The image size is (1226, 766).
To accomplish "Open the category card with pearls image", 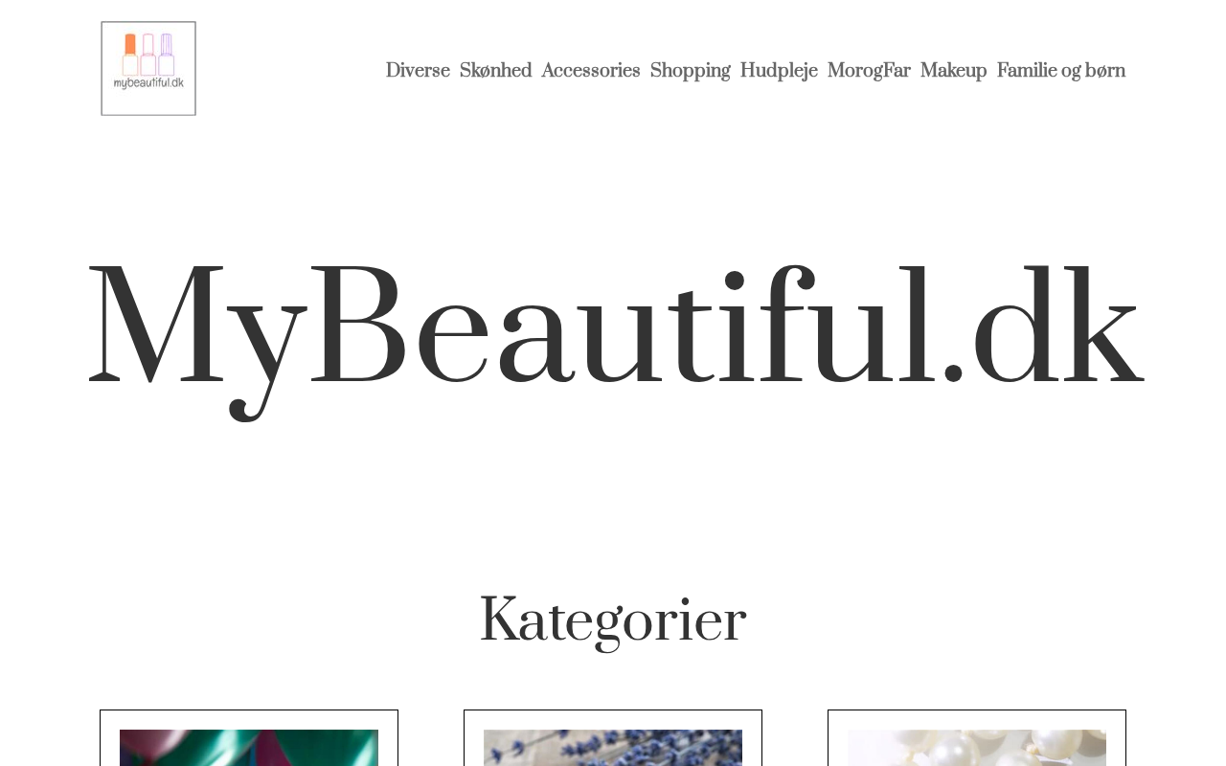I will [977, 748].
